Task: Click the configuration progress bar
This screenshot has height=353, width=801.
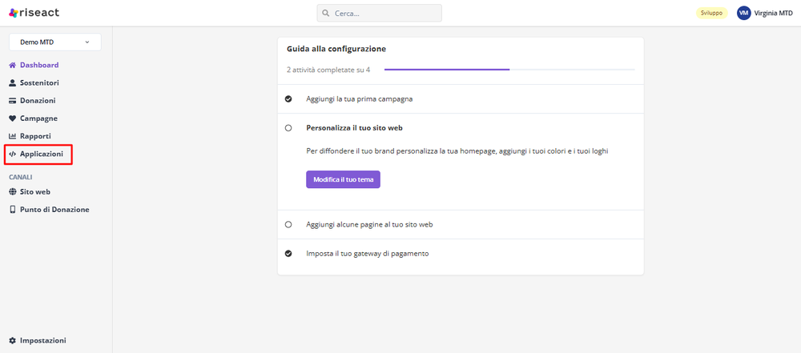Action: (509, 70)
